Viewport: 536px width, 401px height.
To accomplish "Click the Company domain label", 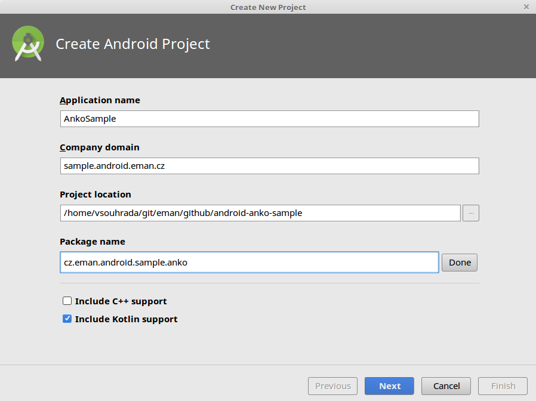I will pyautogui.click(x=100, y=147).
